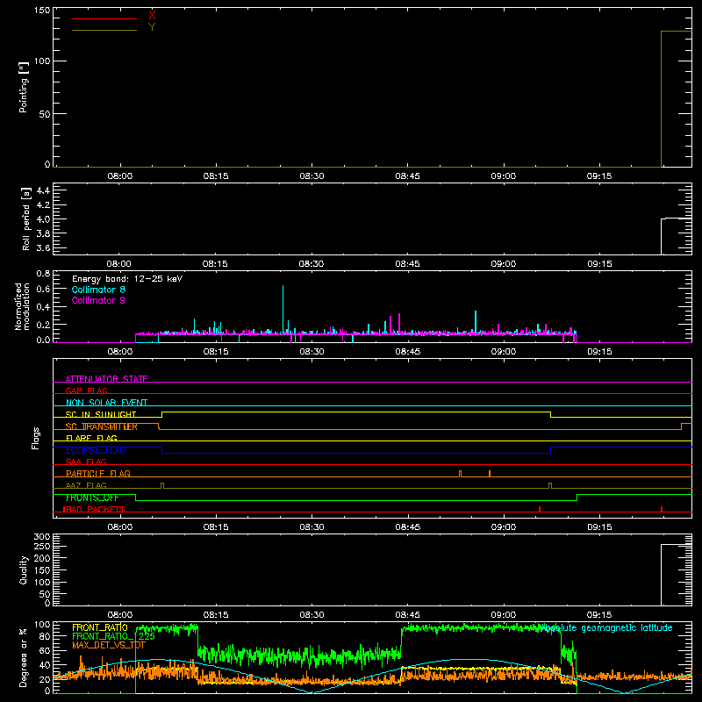Click the olive Y legend label

tap(152, 27)
